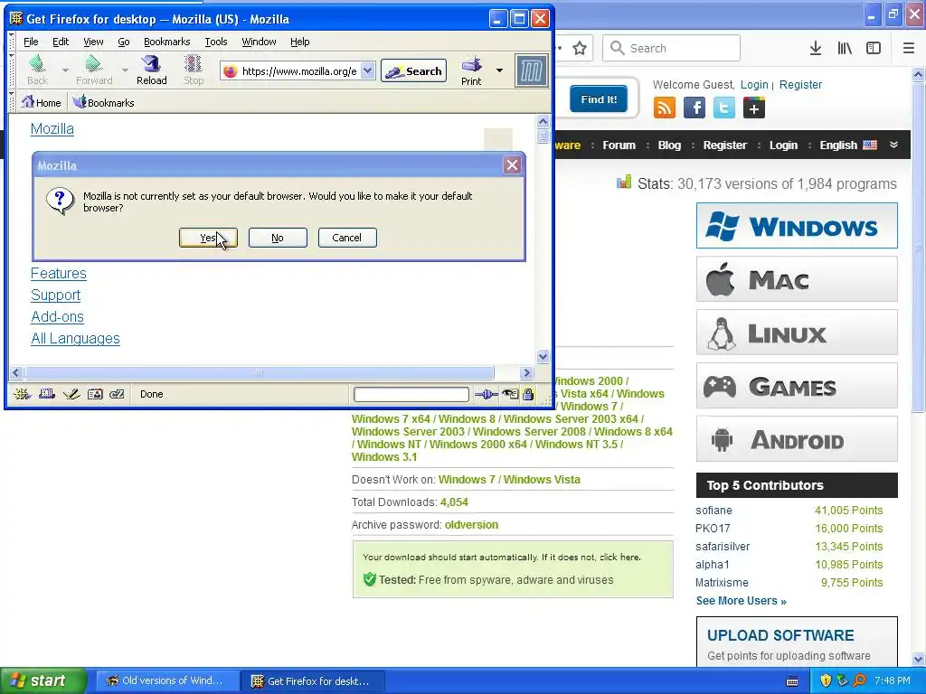Screen dimensions: 926x694
Task: Click the plus share icon on the website
Action: click(x=754, y=108)
